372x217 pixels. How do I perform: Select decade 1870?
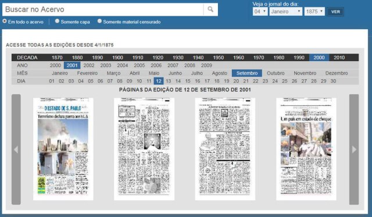(57, 58)
